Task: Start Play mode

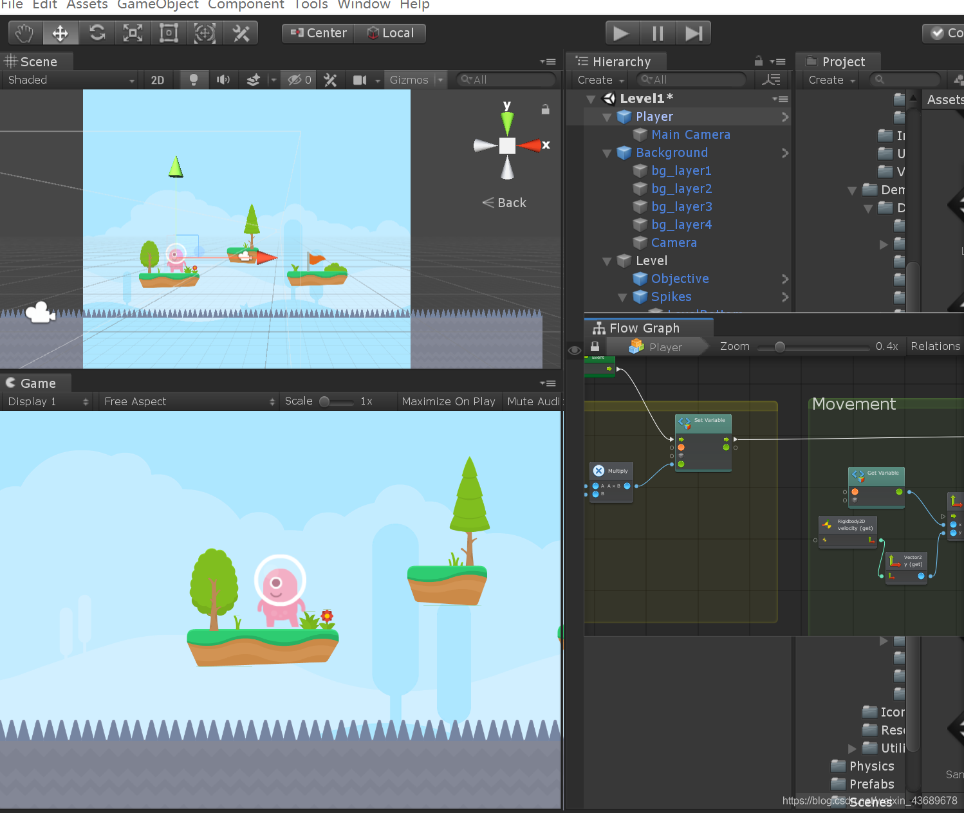Action: [622, 33]
